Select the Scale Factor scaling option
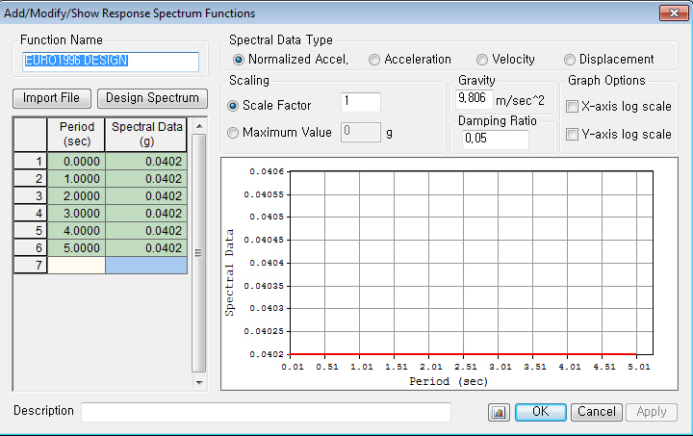The height and width of the screenshot is (436, 693). 233,105
